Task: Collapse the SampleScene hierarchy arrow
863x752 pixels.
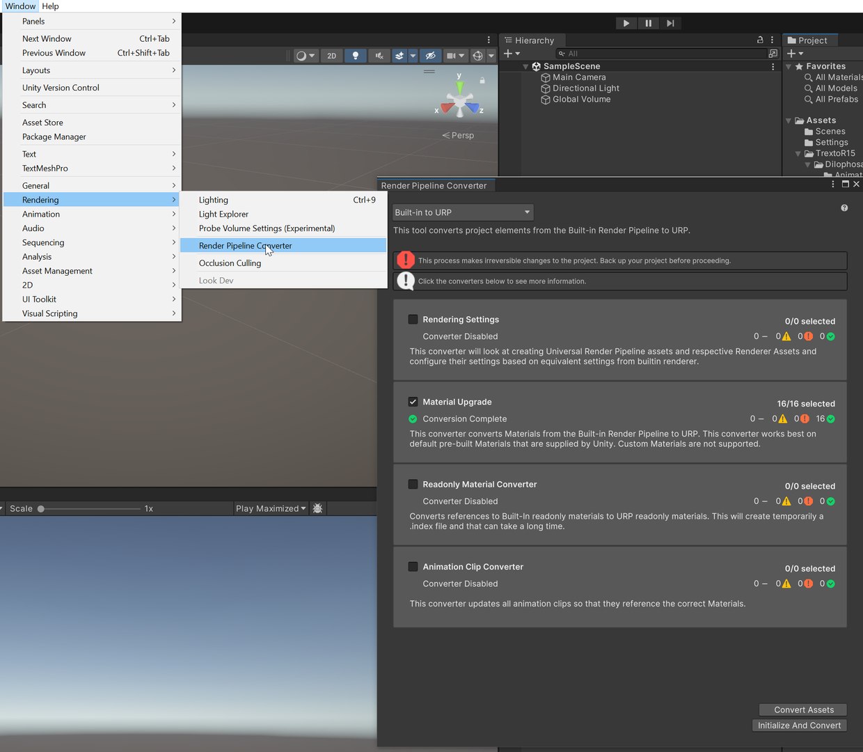Action: coord(525,66)
